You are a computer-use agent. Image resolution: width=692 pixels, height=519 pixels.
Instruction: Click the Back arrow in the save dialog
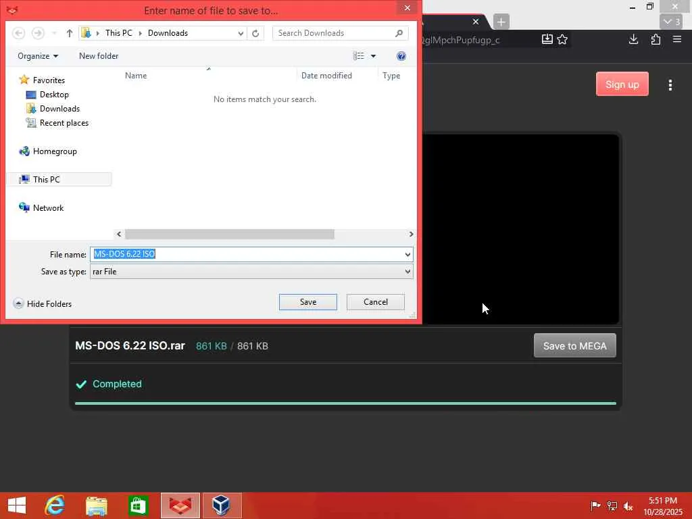point(18,33)
